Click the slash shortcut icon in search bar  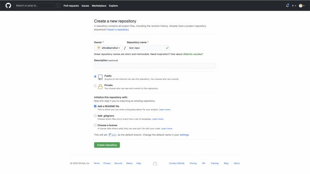point(57,5)
